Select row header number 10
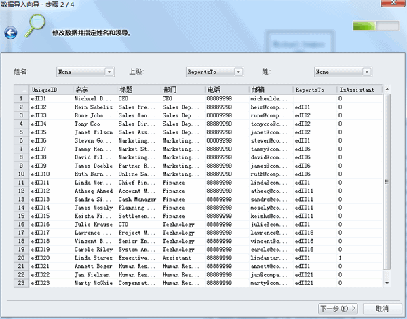This screenshot has height=319, width=407. click(x=21, y=174)
